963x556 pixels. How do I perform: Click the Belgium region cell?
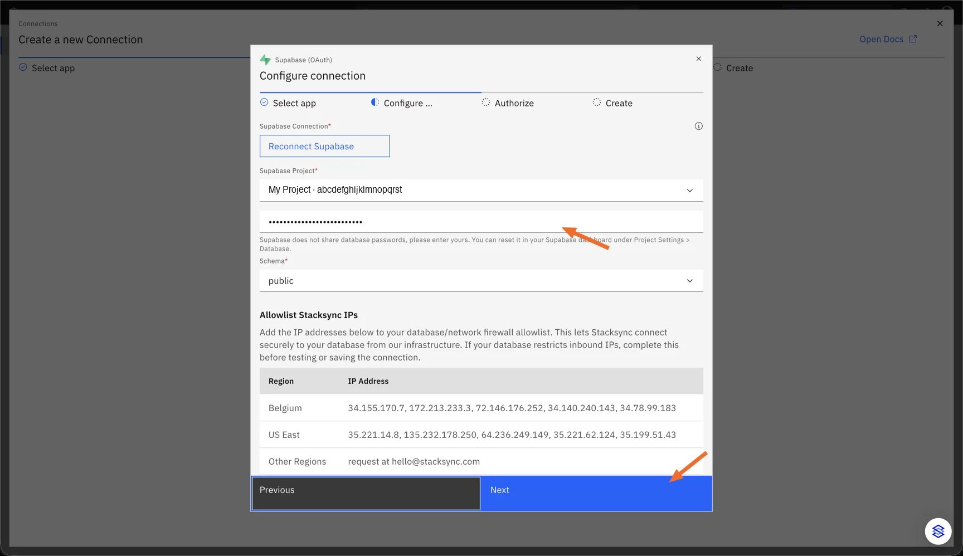click(285, 408)
